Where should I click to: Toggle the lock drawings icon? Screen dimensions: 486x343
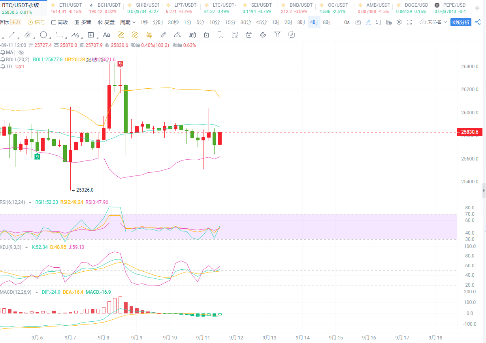(x=206, y=35)
